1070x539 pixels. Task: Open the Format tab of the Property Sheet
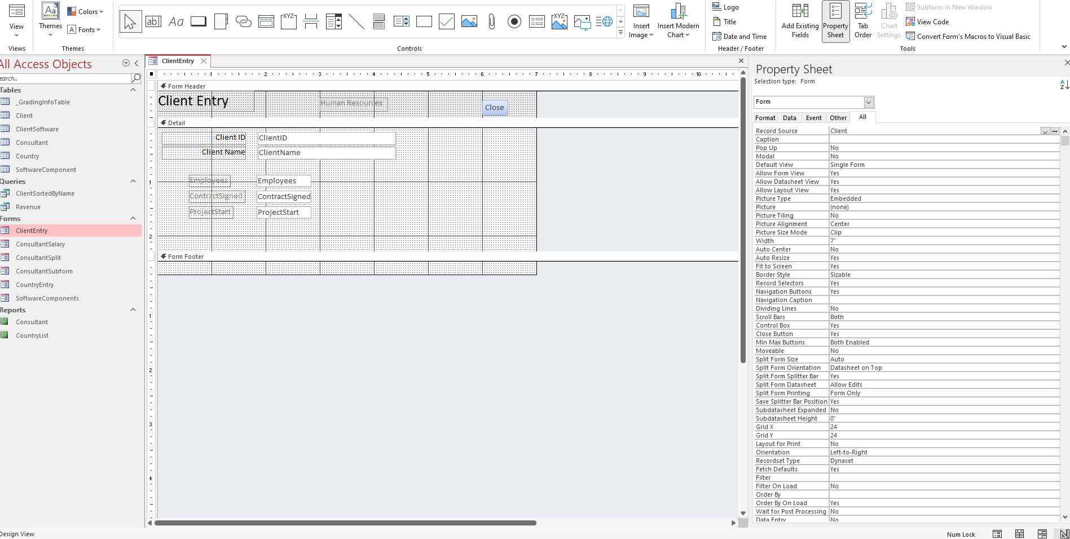pos(765,117)
